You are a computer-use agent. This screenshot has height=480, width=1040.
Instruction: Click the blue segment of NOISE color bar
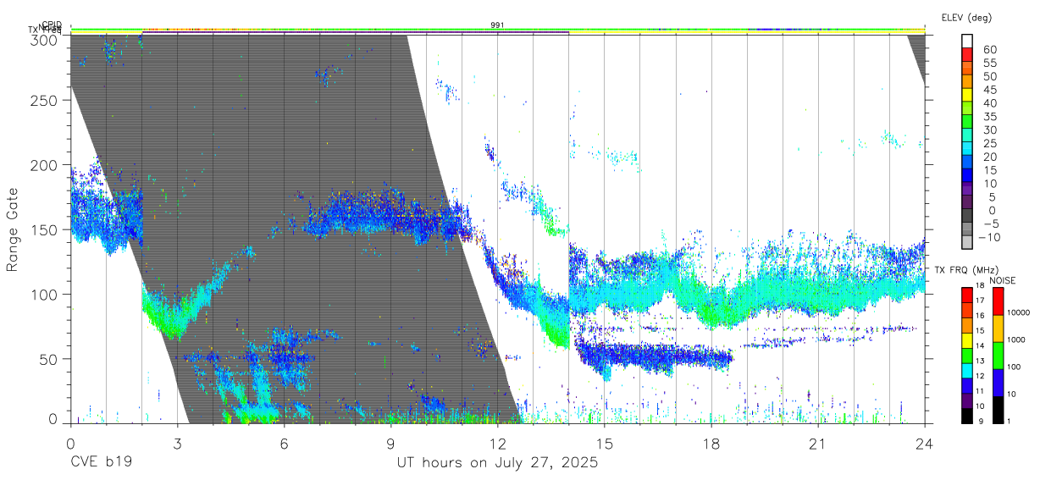click(x=999, y=382)
